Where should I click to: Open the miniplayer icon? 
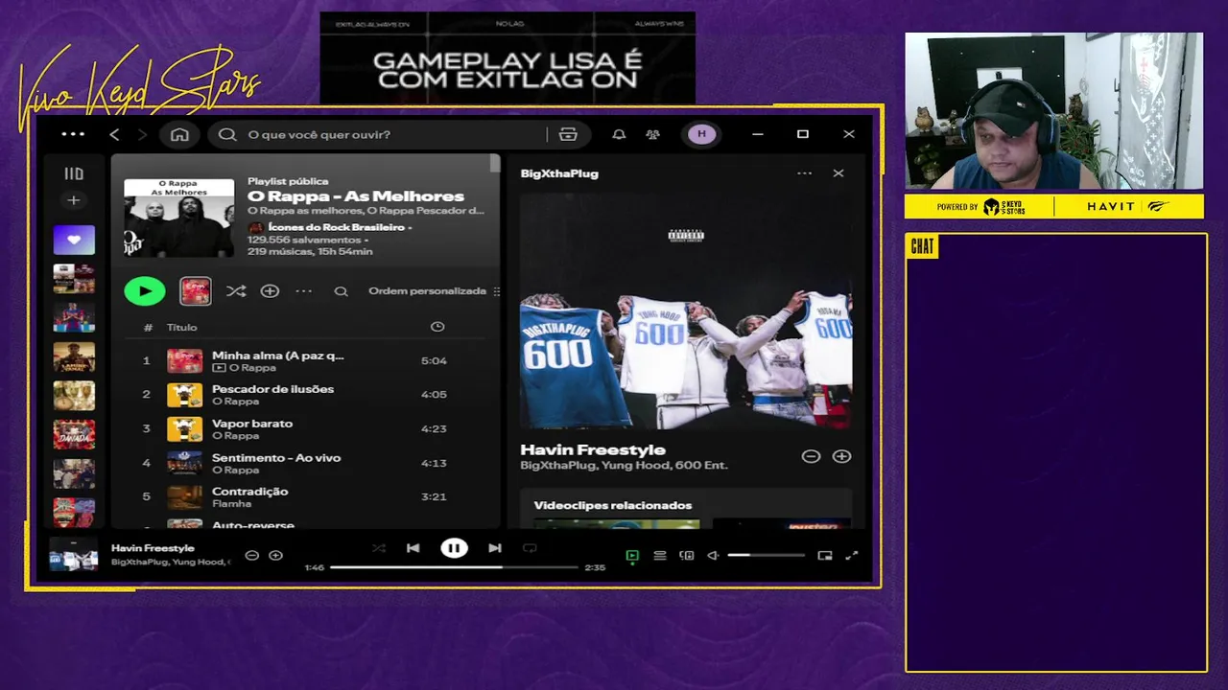(x=824, y=555)
